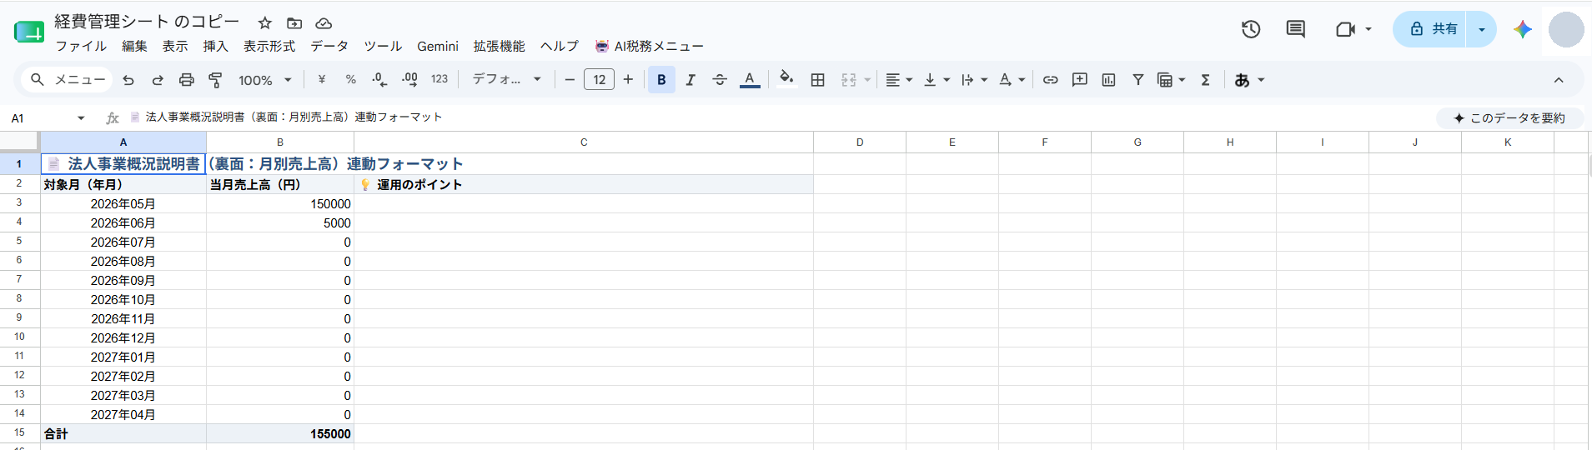Click the undo arrow

[128, 80]
